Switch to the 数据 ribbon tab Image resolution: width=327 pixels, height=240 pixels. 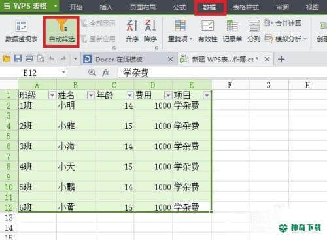(x=209, y=7)
